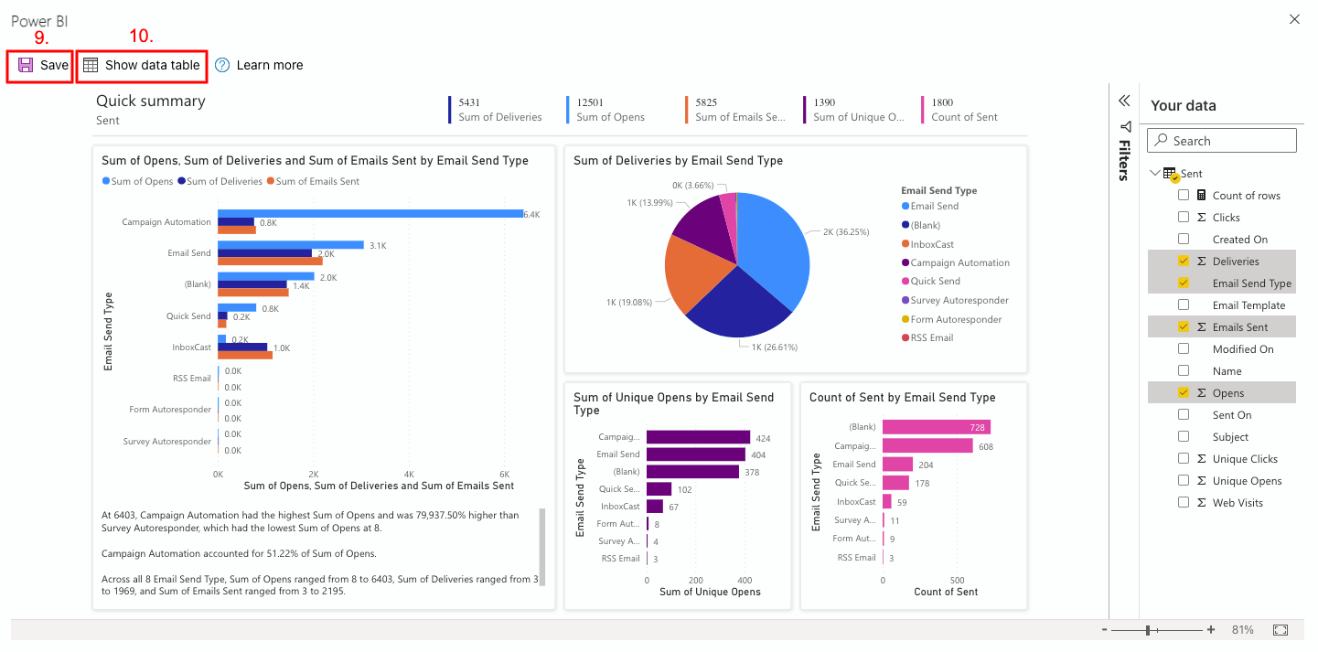This screenshot has width=1318, height=652.
Task: Click the Filters funnel icon
Action: (x=1125, y=126)
